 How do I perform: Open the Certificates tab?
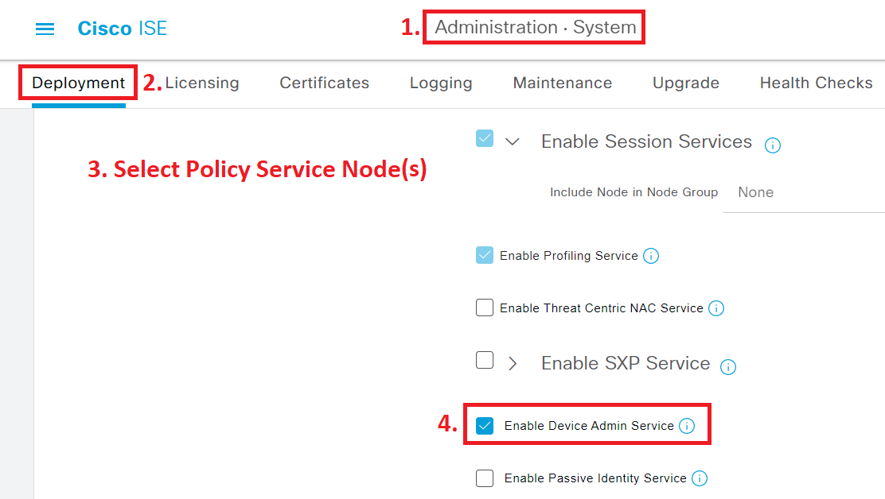(x=324, y=83)
